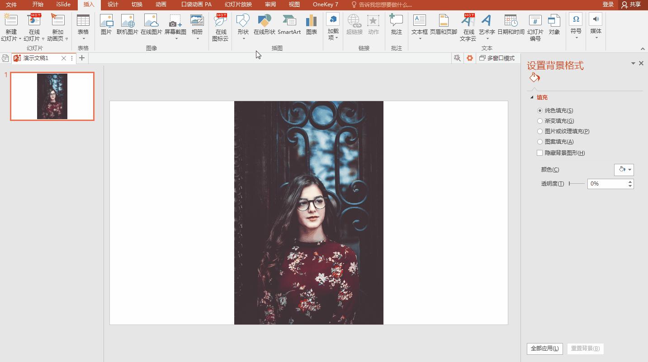The width and height of the screenshot is (648, 362).
Task: Click the SmartArt icon in ribbon
Action: click(x=289, y=24)
